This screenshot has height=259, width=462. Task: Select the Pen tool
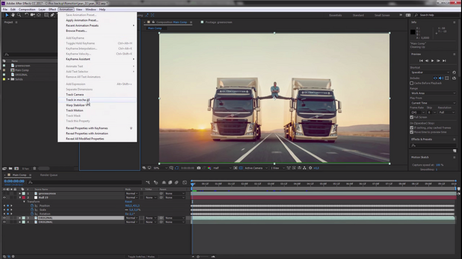52,15
